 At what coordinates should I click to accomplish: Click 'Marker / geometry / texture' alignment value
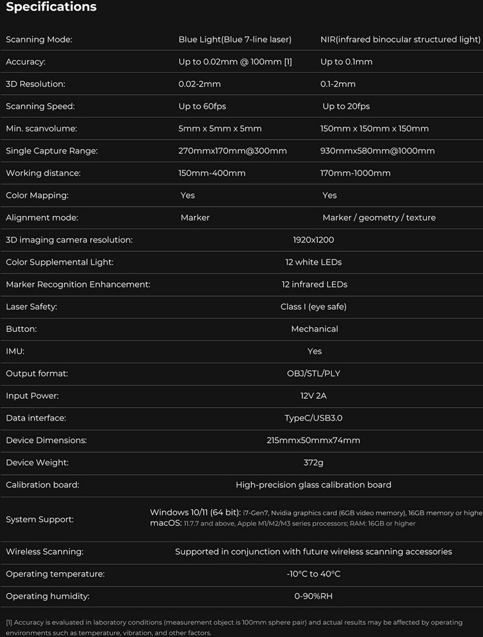[379, 218]
